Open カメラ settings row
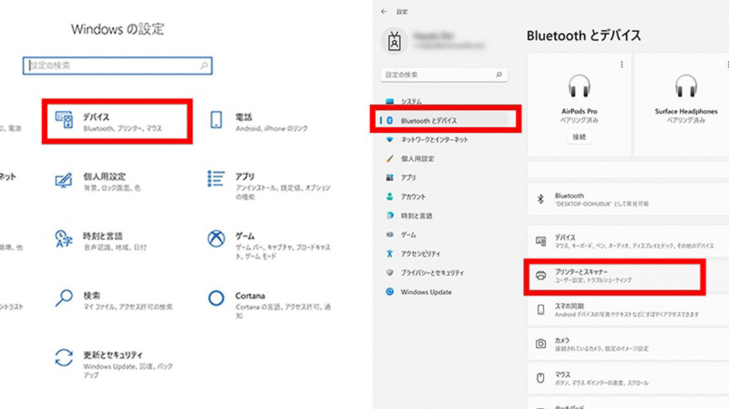 click(x=628, y=344)
